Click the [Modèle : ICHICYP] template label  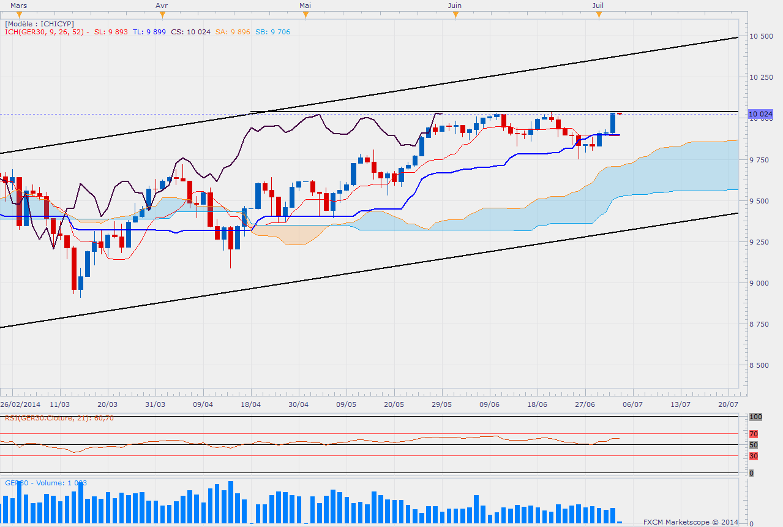tap(39, 23)
